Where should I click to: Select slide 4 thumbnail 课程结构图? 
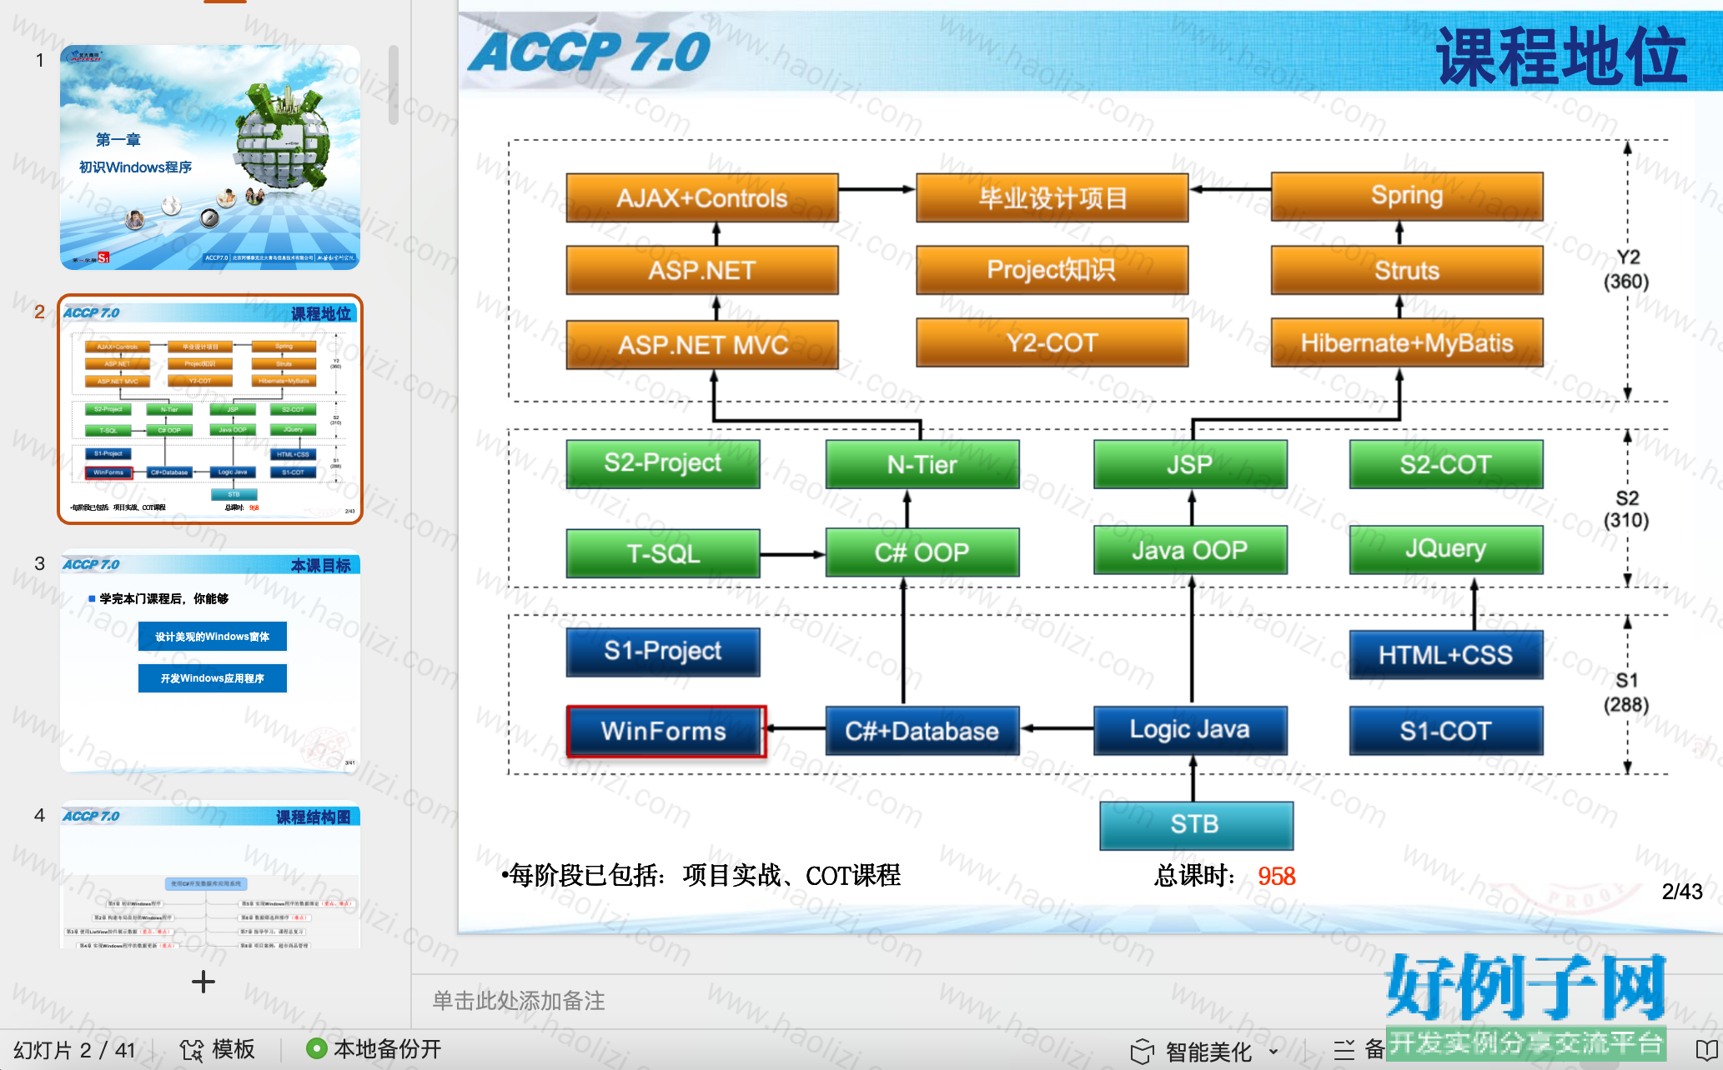point(210,875)
